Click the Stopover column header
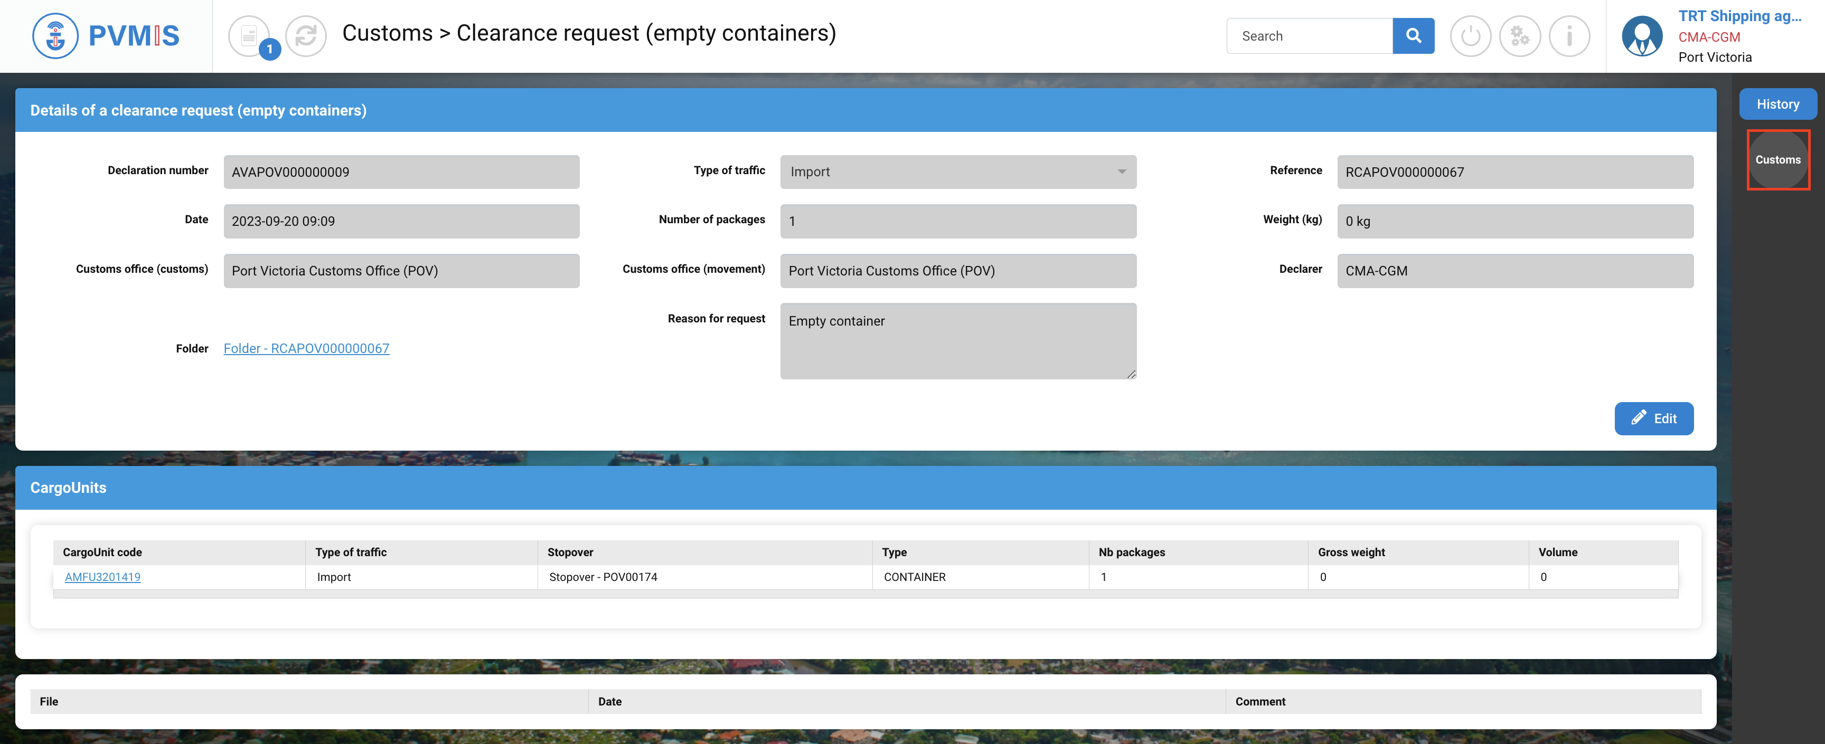The width and height of the screenshot is (1825, 744). click(x=570, y=552)
